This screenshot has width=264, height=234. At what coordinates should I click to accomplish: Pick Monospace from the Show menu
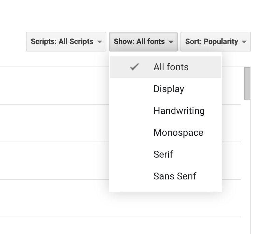[178, 133]
